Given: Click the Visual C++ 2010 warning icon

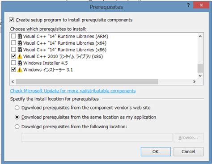Looking at the screenshot, I should pyautogui.click(x=20, y=56).
